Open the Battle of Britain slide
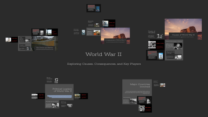The image size is (208, 117). pos(12,40)
